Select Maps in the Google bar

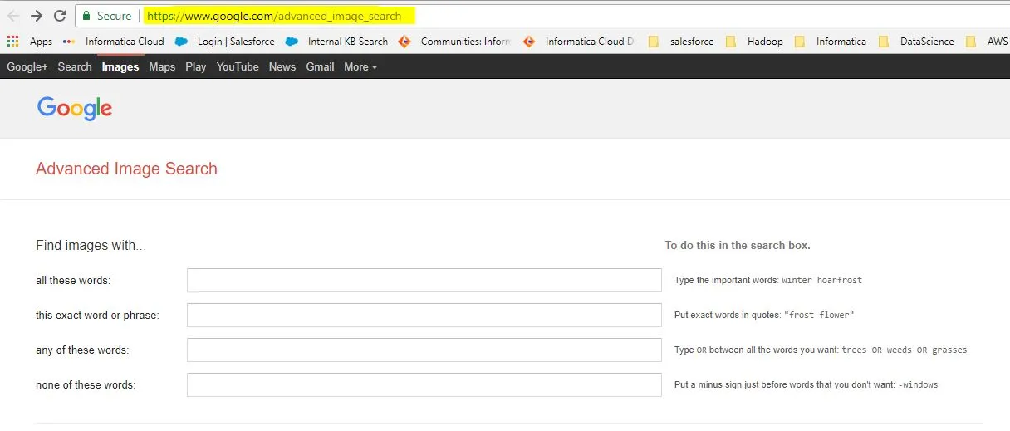tap(162, 66)
